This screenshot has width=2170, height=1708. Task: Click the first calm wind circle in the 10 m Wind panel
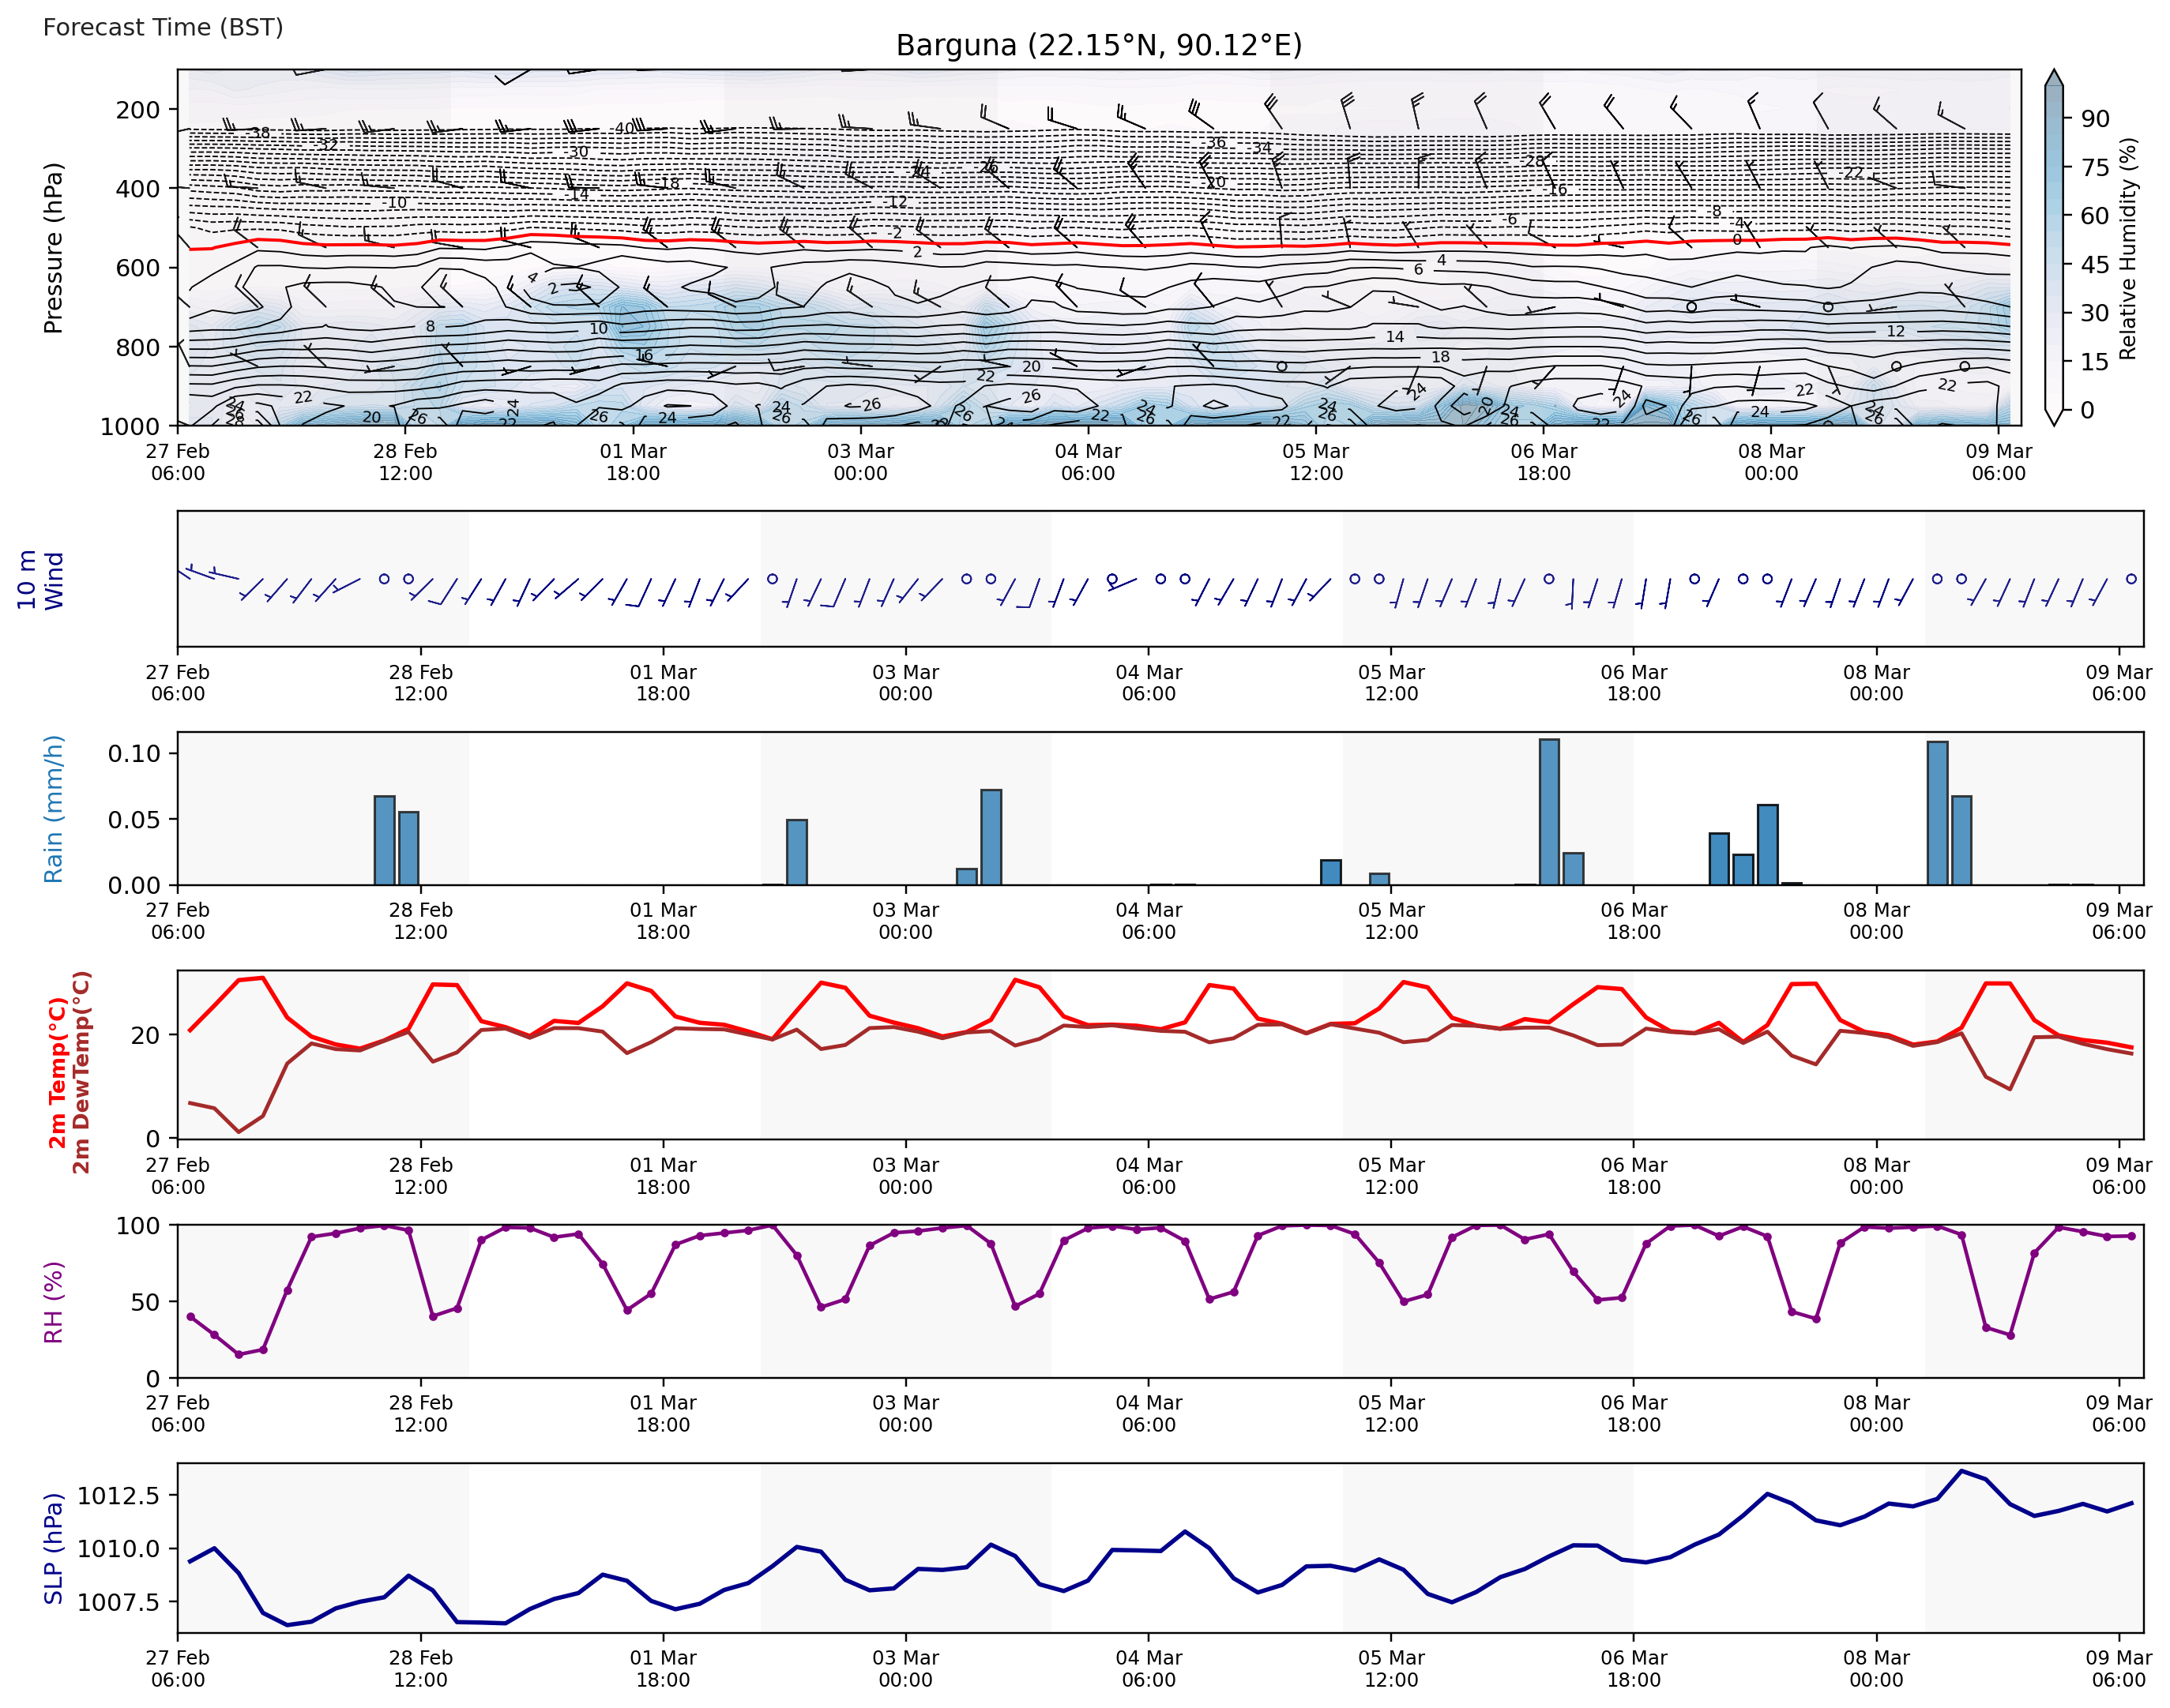[384, 579]
